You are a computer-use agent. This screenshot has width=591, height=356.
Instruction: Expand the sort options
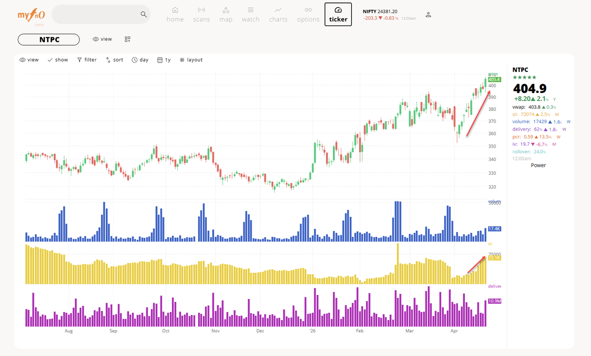click(114, 60)
